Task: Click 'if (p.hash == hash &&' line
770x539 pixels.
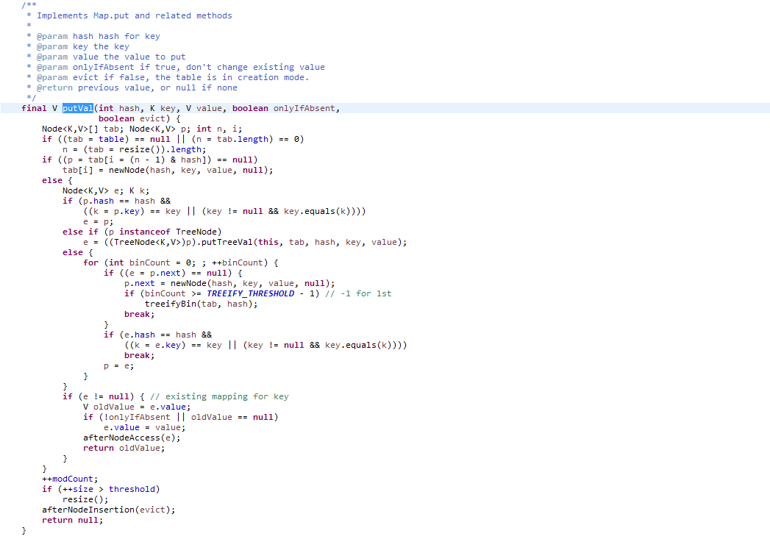Action: 116,201
